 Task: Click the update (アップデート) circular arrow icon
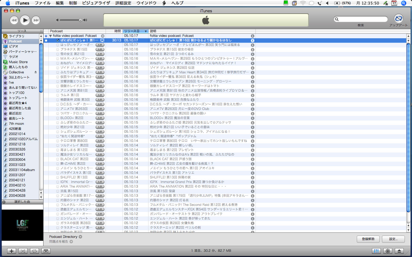399,19
